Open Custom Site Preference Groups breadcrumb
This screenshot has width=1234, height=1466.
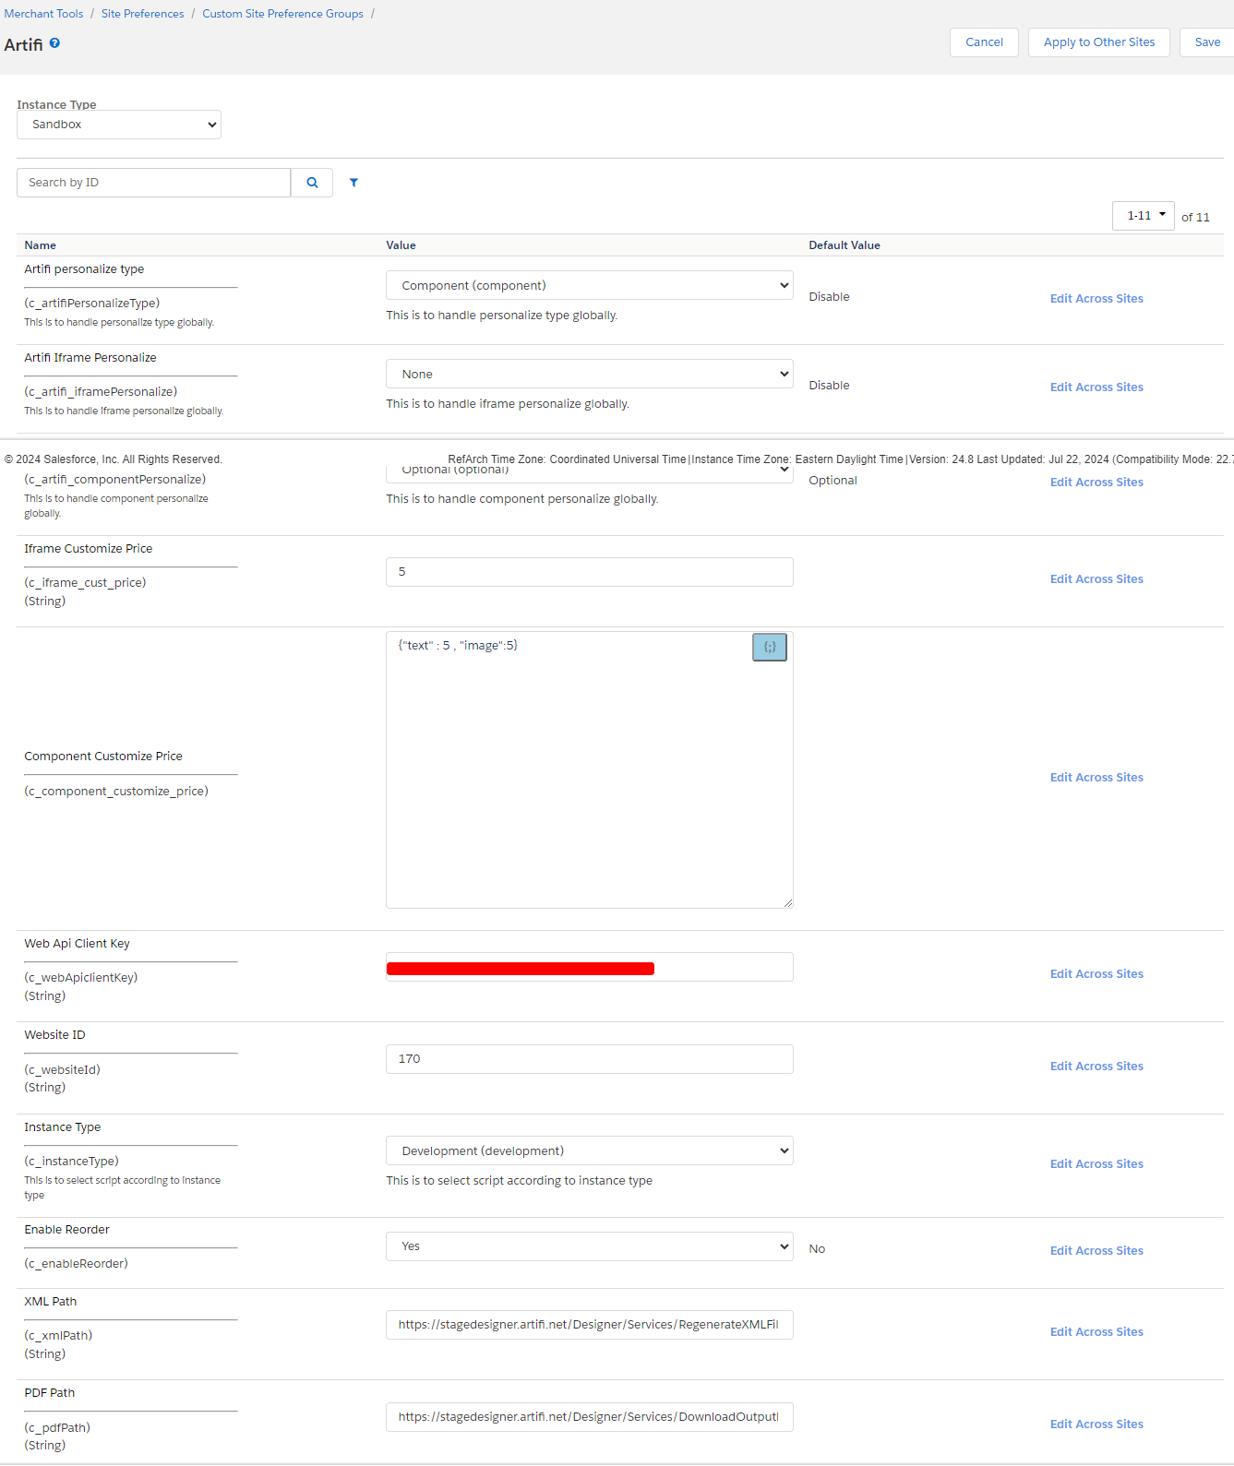(282, 14)
